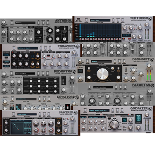Click Godfazer routing diagram display
This screenshot has height=155, width=155.
point(139,119)
